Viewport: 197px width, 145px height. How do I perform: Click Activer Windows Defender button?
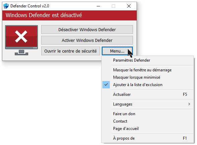click(87, 41)
